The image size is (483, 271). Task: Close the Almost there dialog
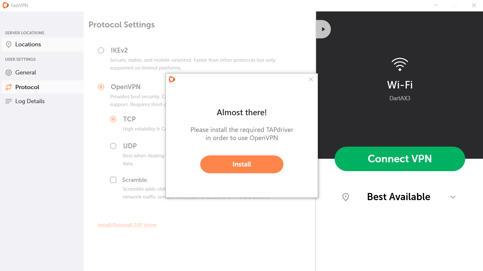(x=311, y=79)
